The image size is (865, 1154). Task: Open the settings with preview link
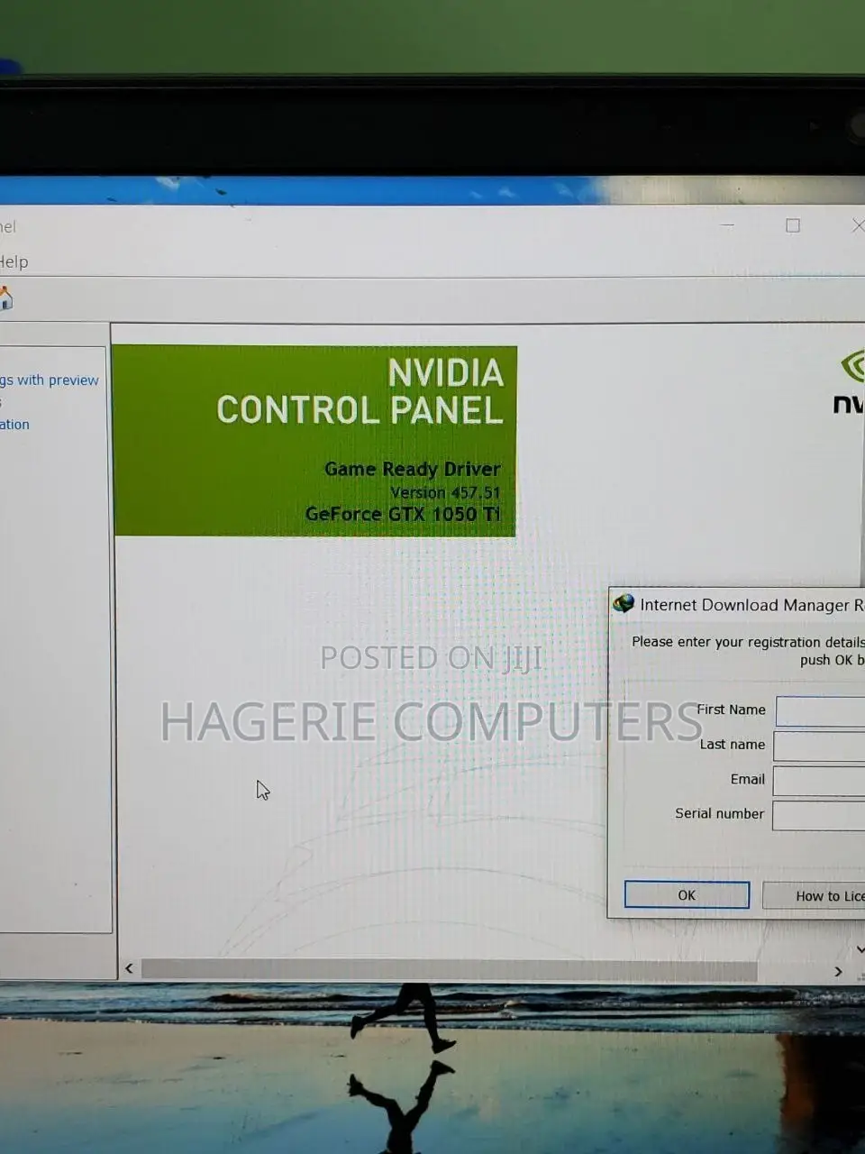pyautogui.click(x=50, y=380)
